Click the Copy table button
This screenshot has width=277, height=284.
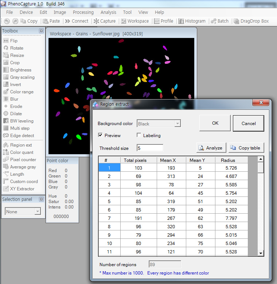(246, 148)
